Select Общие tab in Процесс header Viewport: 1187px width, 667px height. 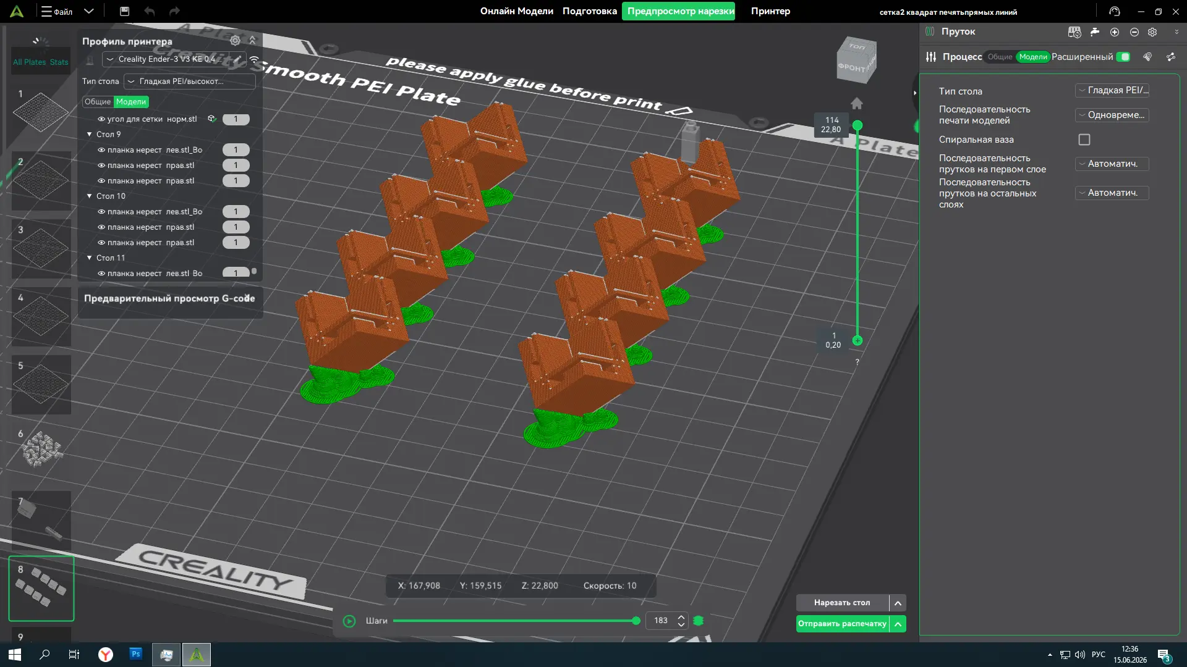click(1000, 57)
